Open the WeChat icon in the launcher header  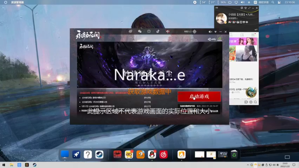click(139, 31)
